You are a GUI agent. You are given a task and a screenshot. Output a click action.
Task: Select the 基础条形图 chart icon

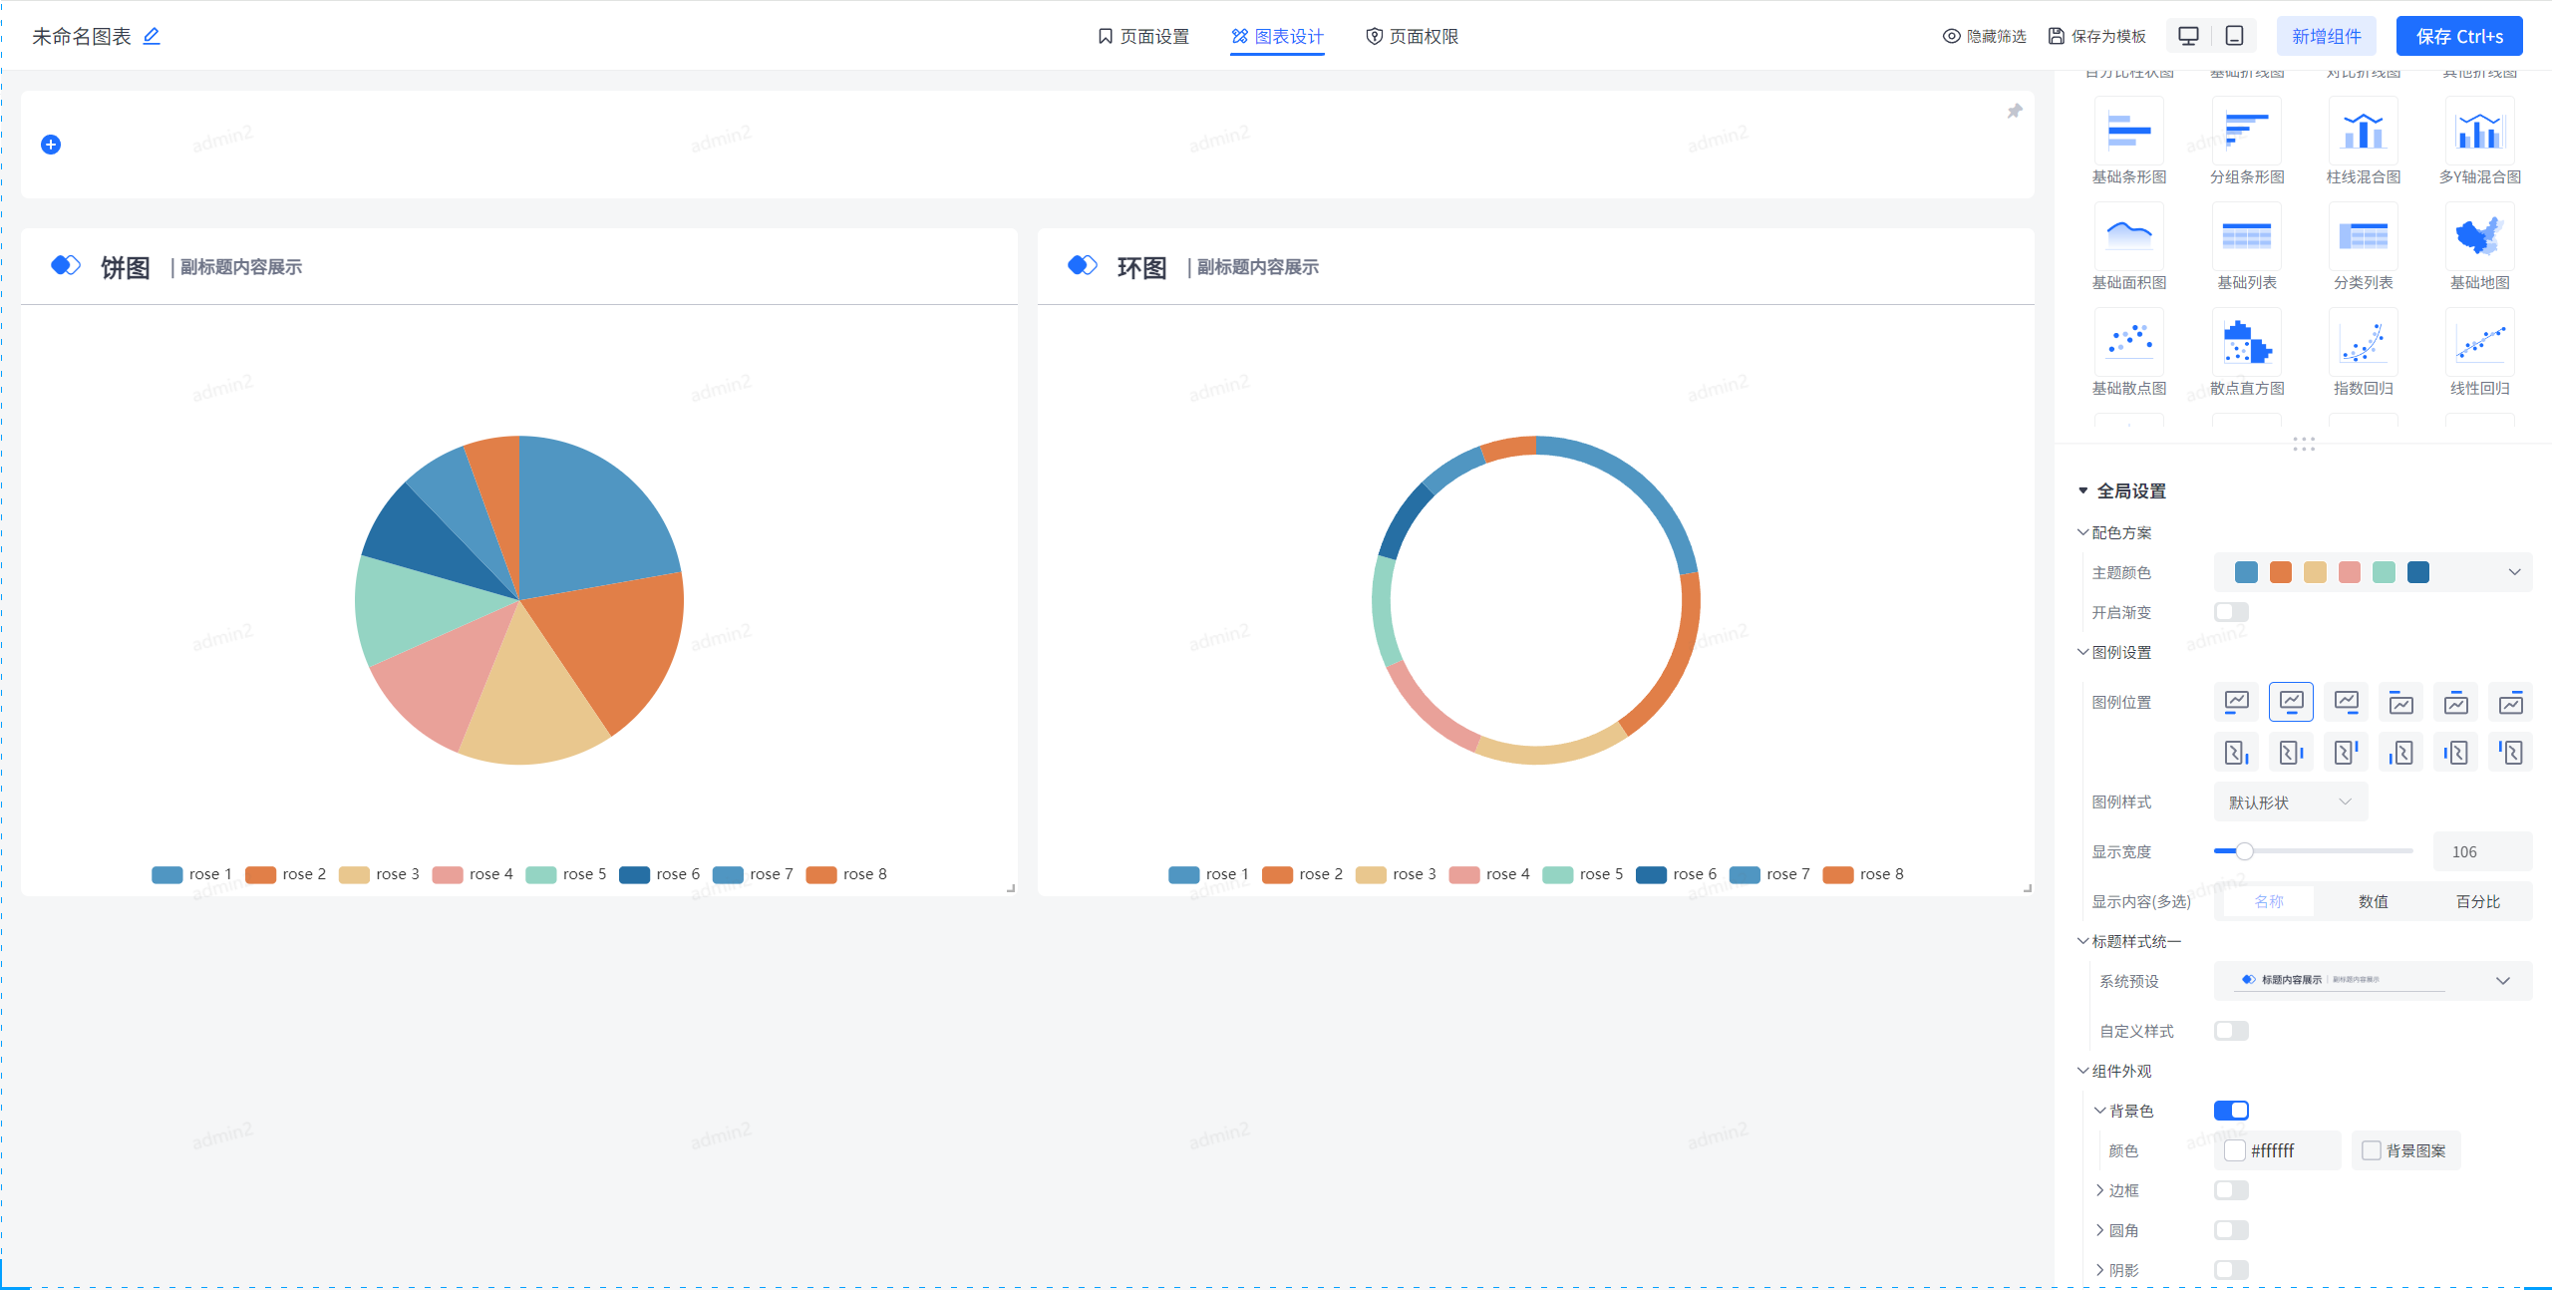click(2128, 133)
